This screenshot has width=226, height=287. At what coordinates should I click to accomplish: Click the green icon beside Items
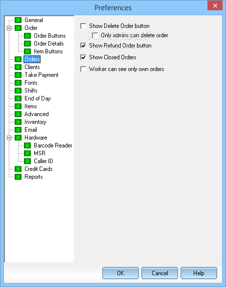point(18,106)
